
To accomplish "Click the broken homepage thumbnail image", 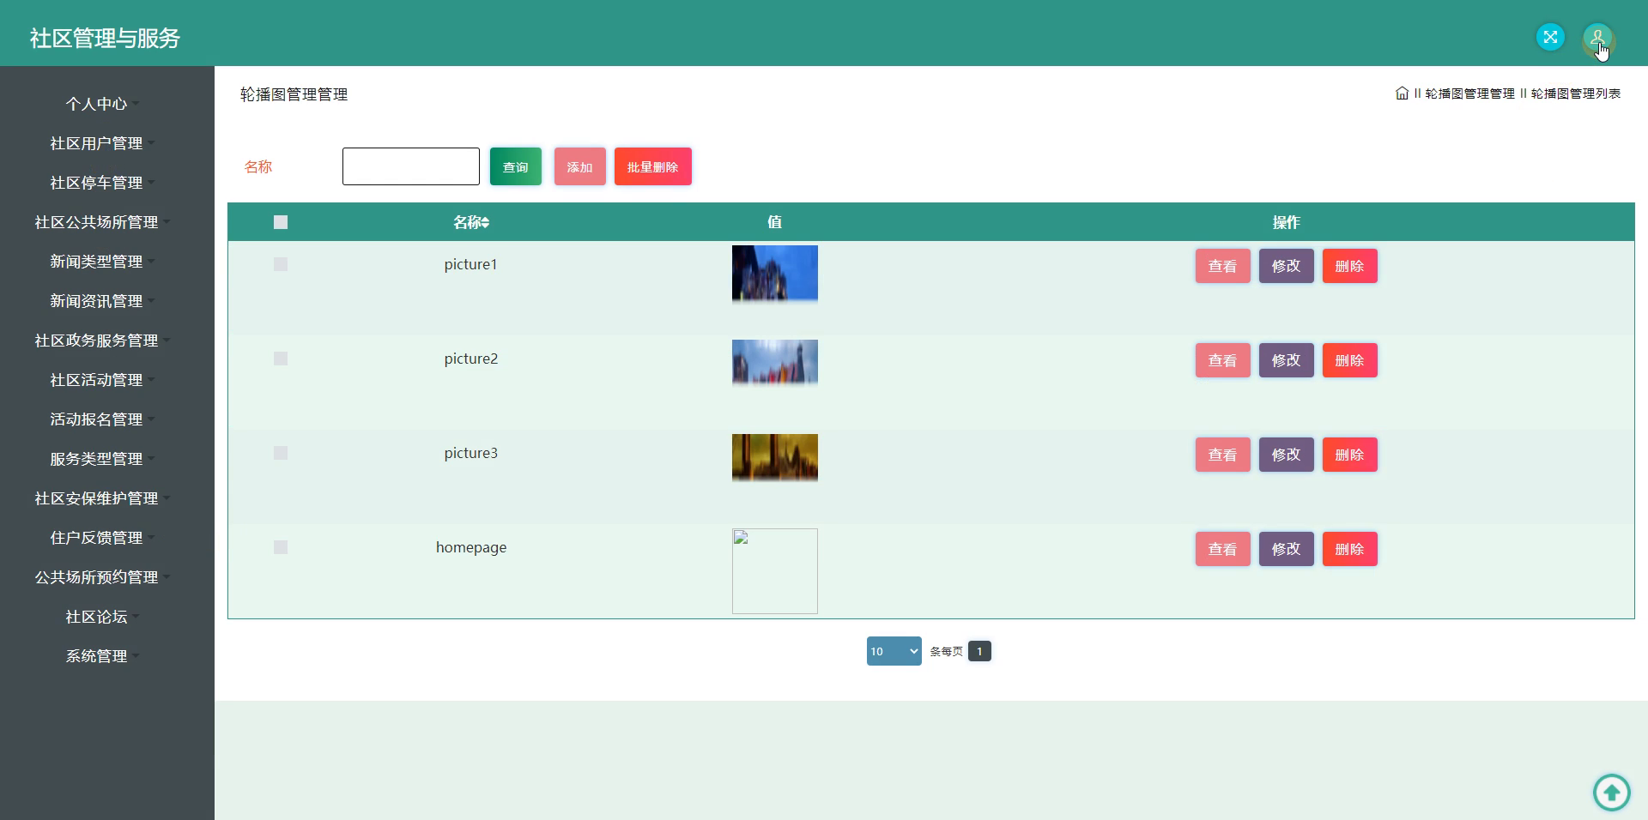I will tap(775, 571).
